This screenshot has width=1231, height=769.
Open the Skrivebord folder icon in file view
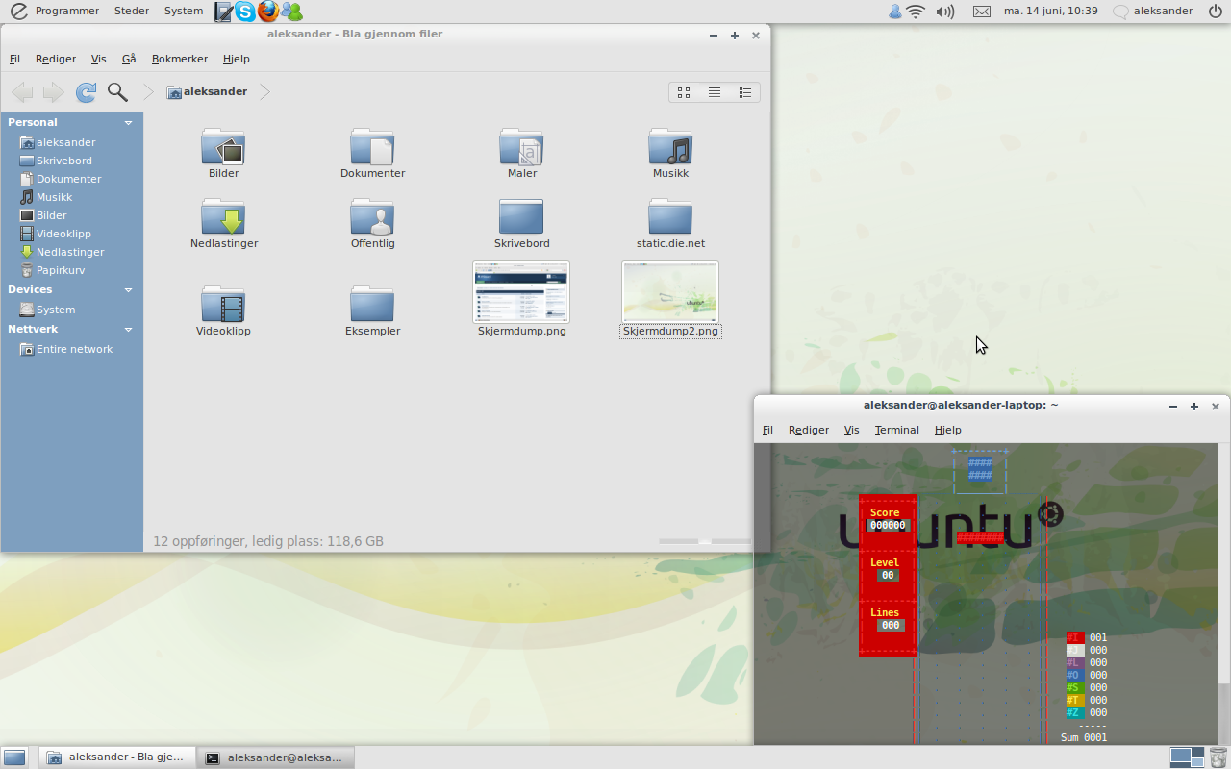521,217
